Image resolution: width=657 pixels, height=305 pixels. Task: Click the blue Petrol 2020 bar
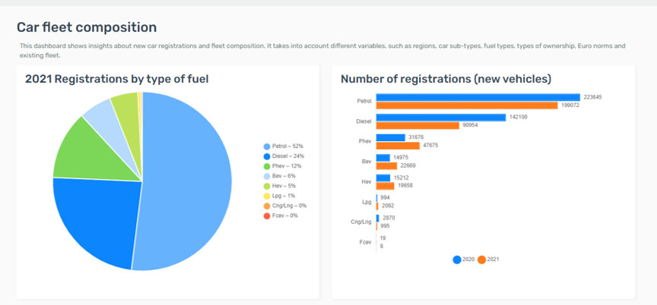(478, 97)
